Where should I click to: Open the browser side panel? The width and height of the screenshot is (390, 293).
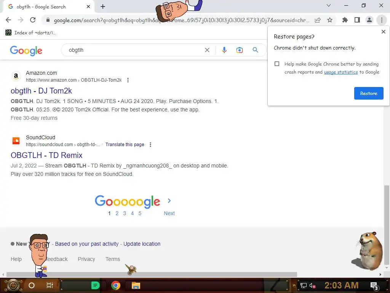click(x=357, y=20)
